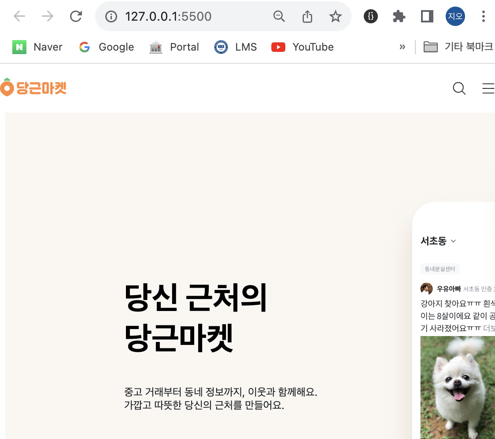Click the post text 강아지 찾아요ㅠㅠ
The width and height of the screenshot is (495, 439).
pos(451,304)
